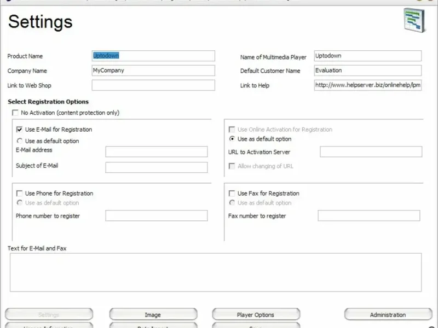Click the Text for E-Mail and Fax box
The image size is (438, 328).
point(216,272)
